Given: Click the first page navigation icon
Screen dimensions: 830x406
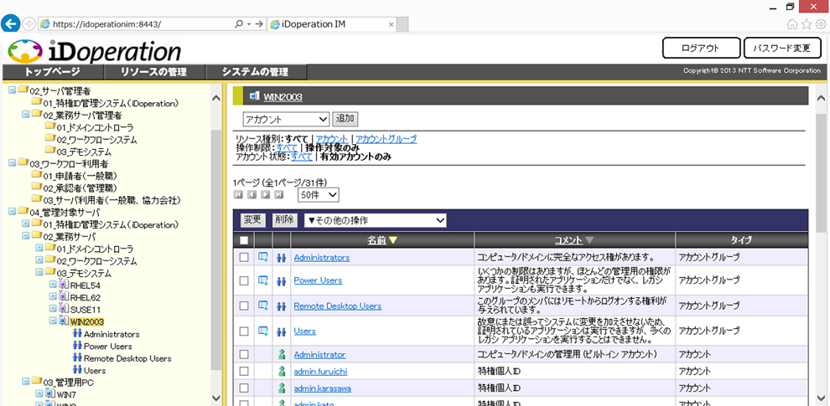Looking at the screenshot, I should pos(238,194).
